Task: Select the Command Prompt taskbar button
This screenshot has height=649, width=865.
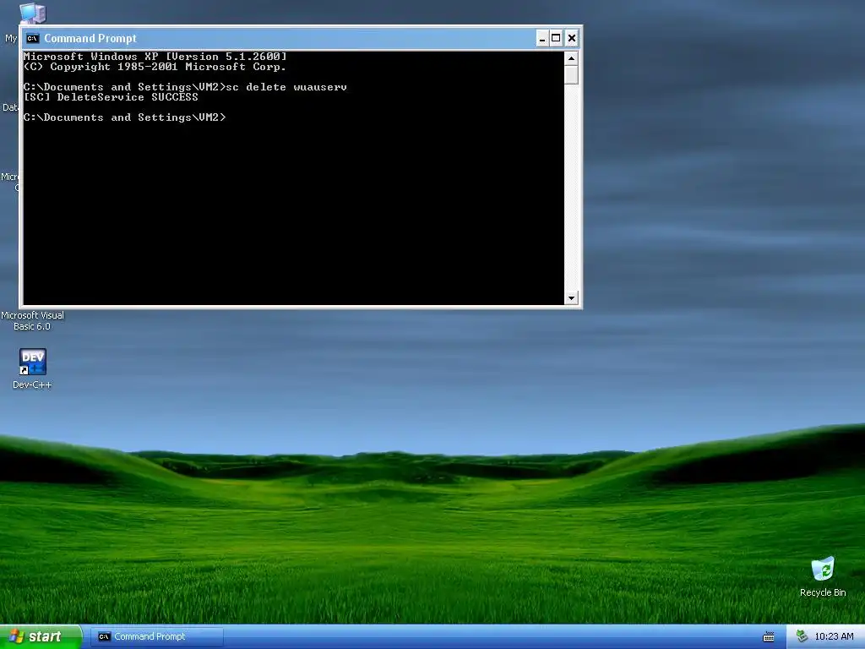Action: [x=156, y=636]
